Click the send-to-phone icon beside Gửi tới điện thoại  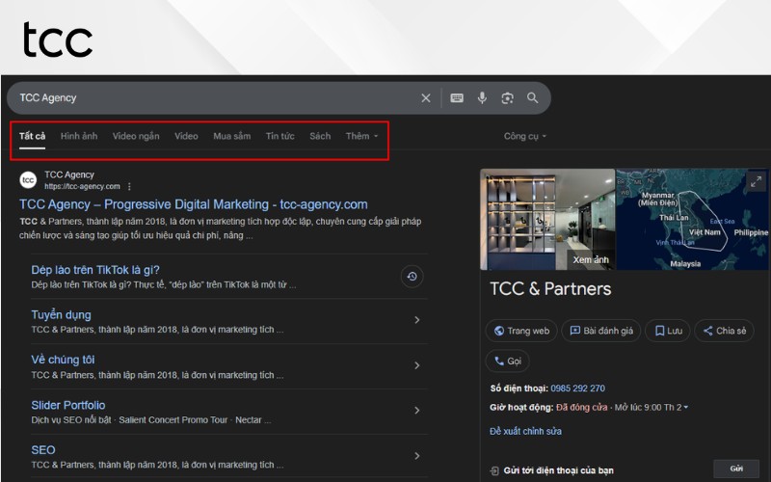(x=494, y=470)
